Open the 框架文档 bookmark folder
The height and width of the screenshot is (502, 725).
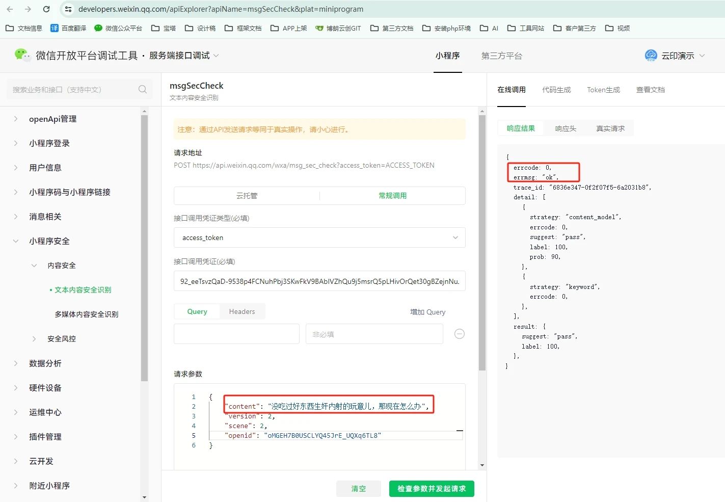click(x=243, y=28)
